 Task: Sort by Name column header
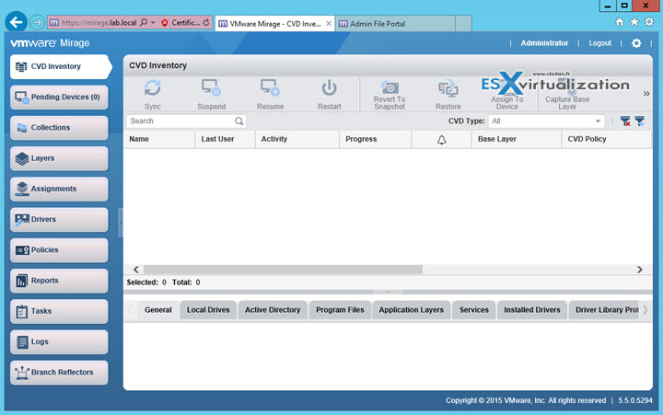159,139
